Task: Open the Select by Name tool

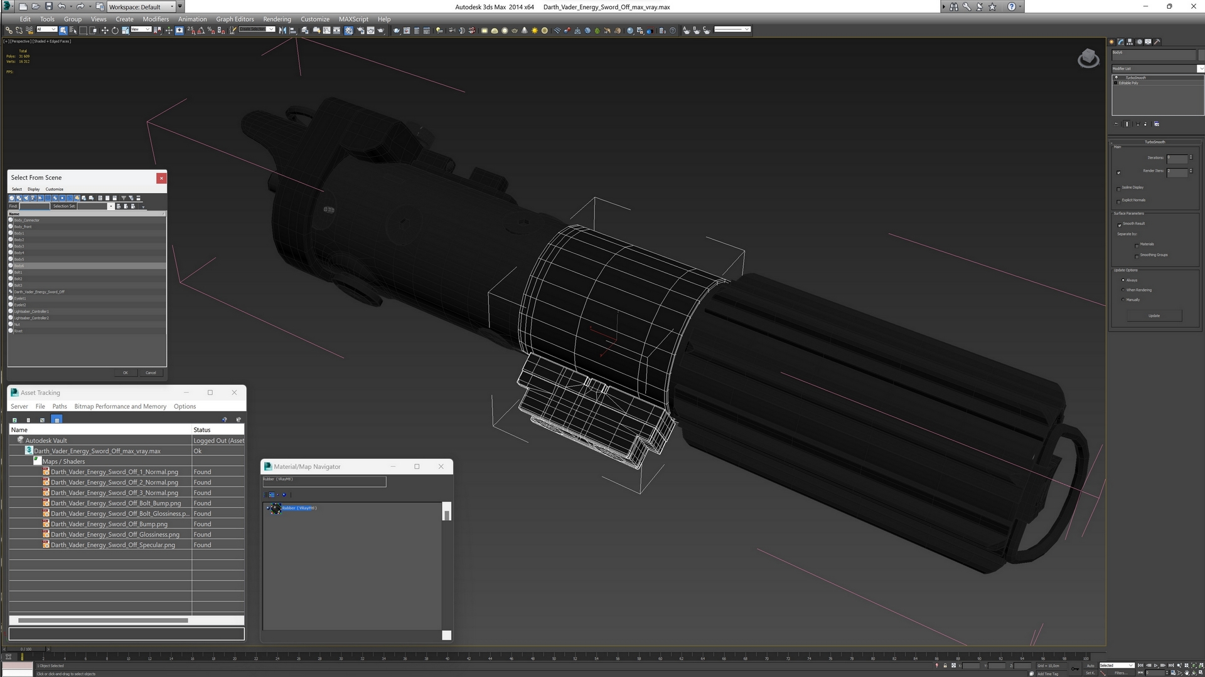Action: (73, 30)
